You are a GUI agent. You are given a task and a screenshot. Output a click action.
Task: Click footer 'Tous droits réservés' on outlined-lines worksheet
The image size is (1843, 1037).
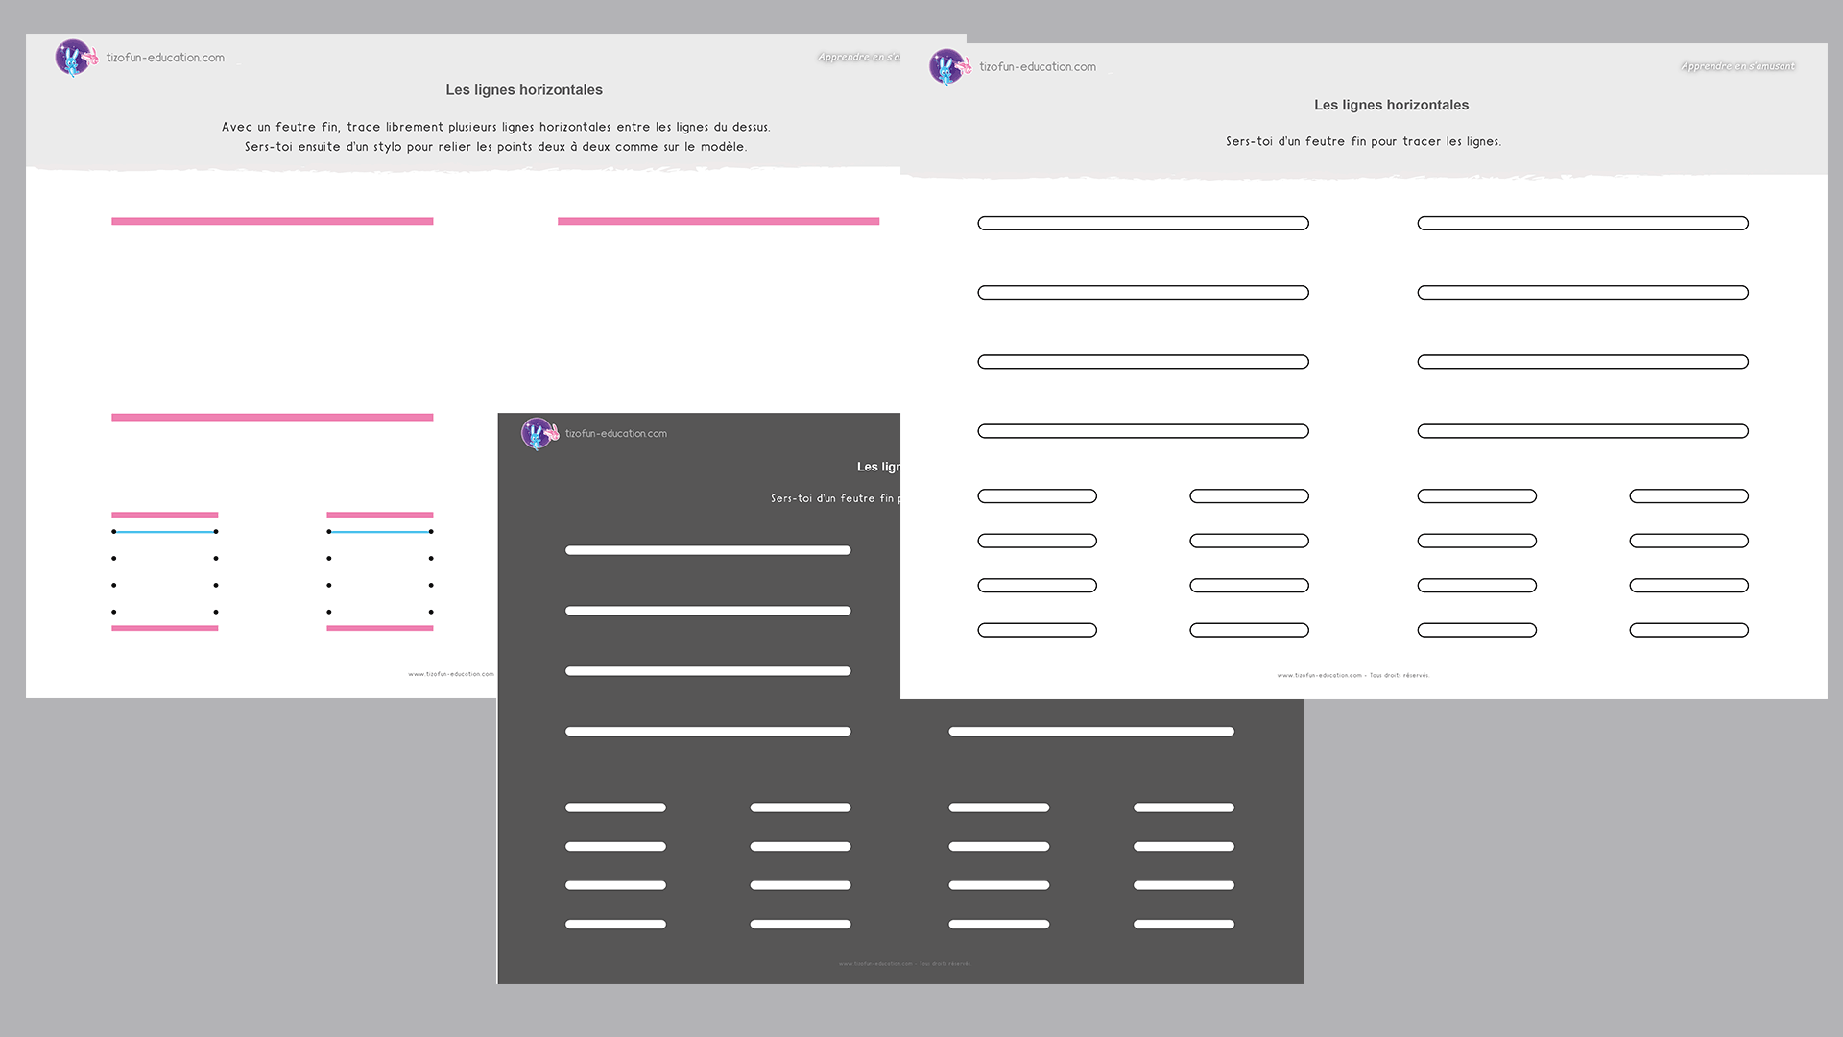pos(1400,675)
